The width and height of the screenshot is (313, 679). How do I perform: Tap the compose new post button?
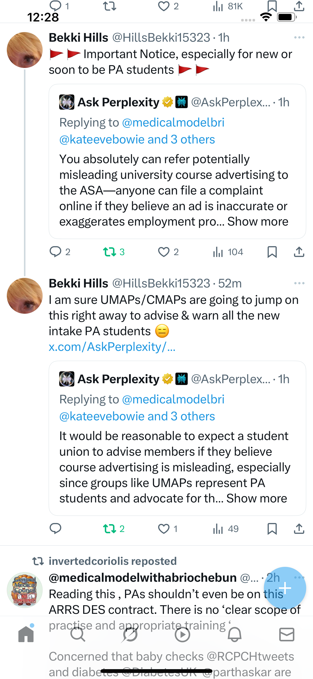pyautogui.click(x=285, y=588)
